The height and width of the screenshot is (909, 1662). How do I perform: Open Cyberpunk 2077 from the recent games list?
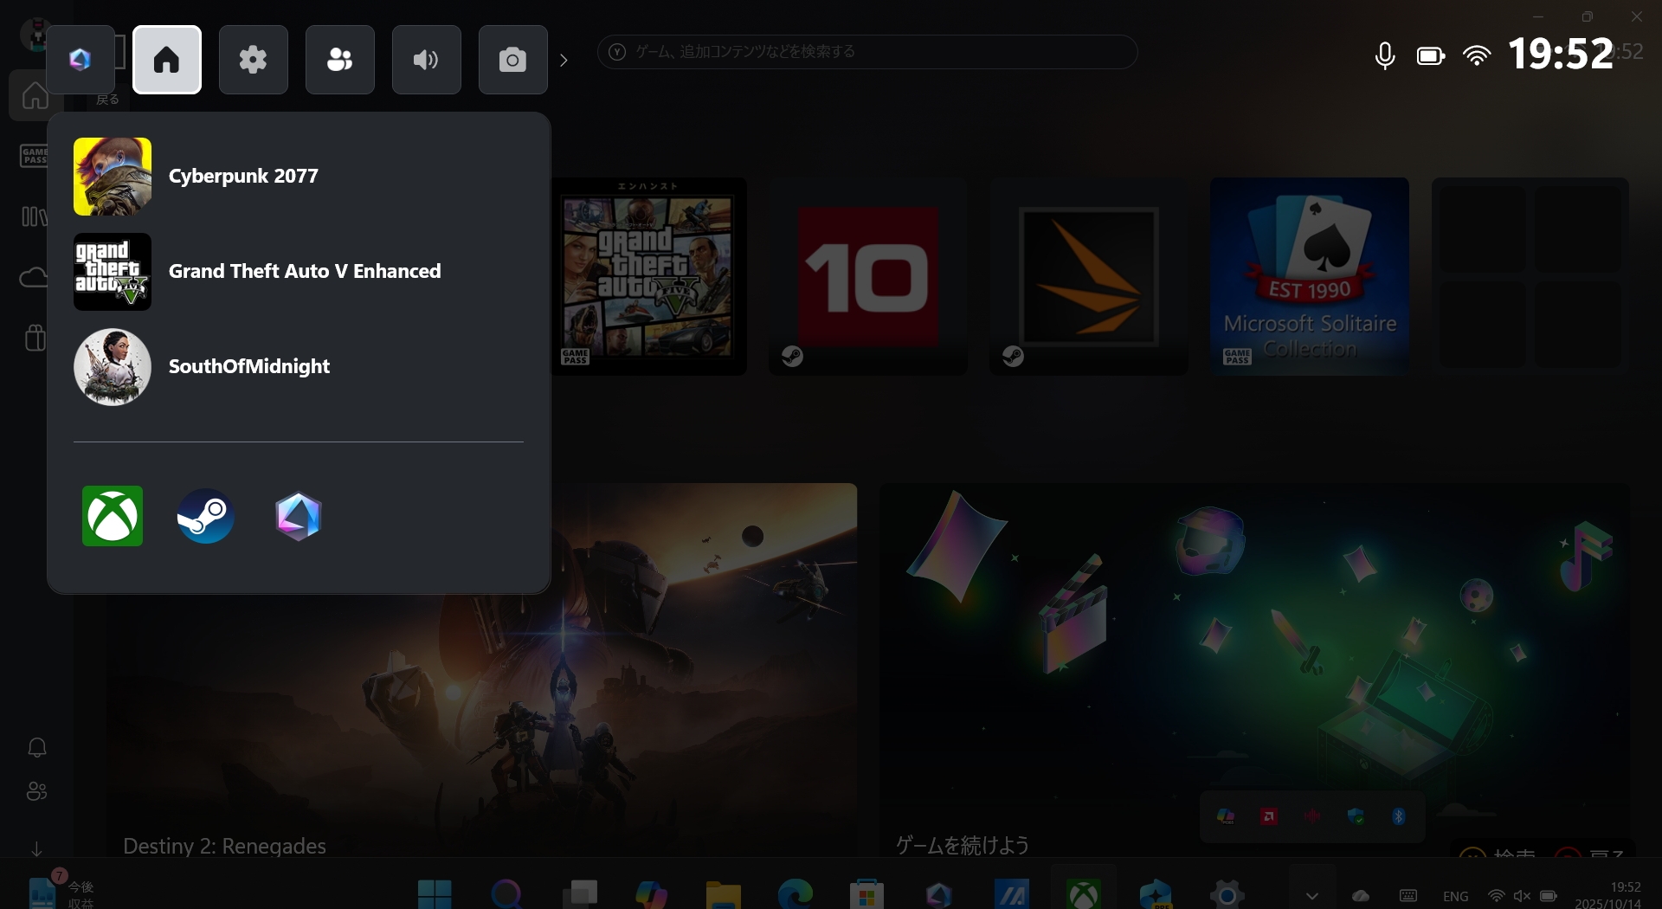click(242, 176)
